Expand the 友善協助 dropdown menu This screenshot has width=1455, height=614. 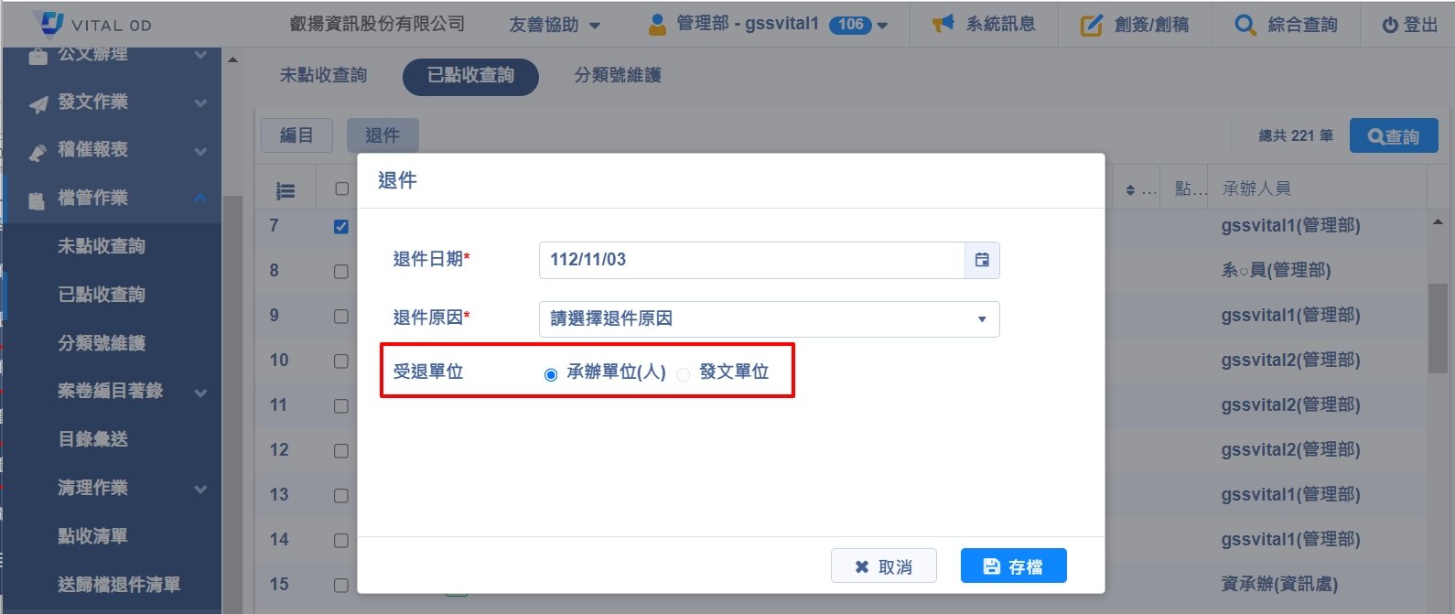555,25
